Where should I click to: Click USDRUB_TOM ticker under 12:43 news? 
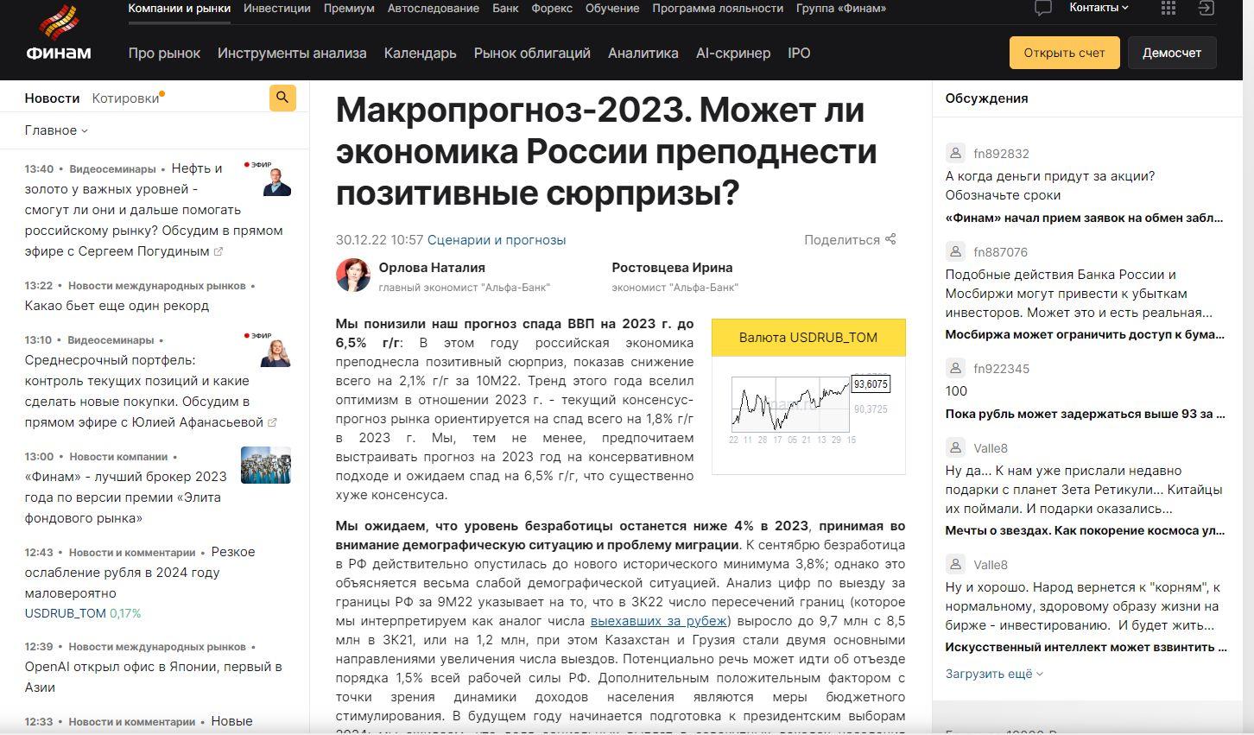(x=65, y=613)
